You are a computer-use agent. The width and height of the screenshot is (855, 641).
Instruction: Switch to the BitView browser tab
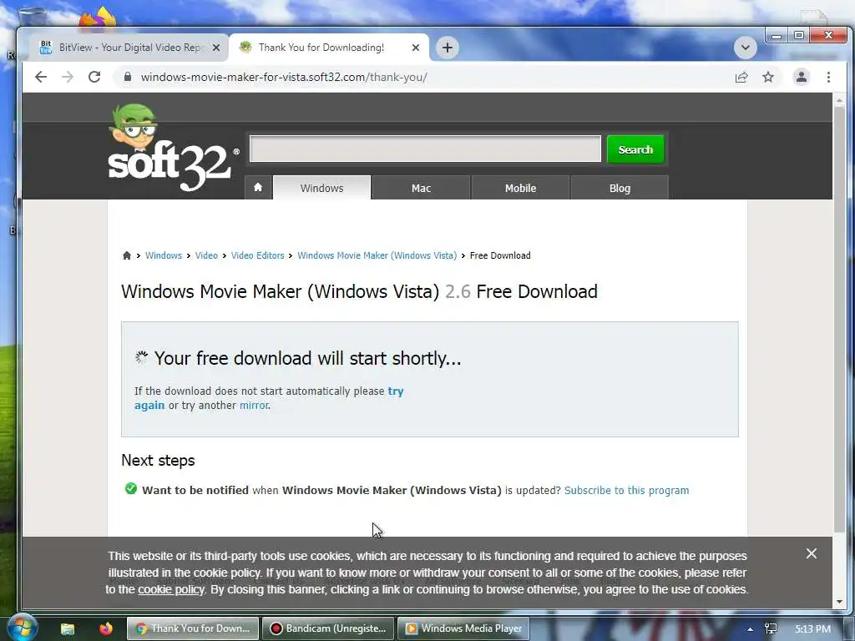pyautogui.click(x=131, y=48)
